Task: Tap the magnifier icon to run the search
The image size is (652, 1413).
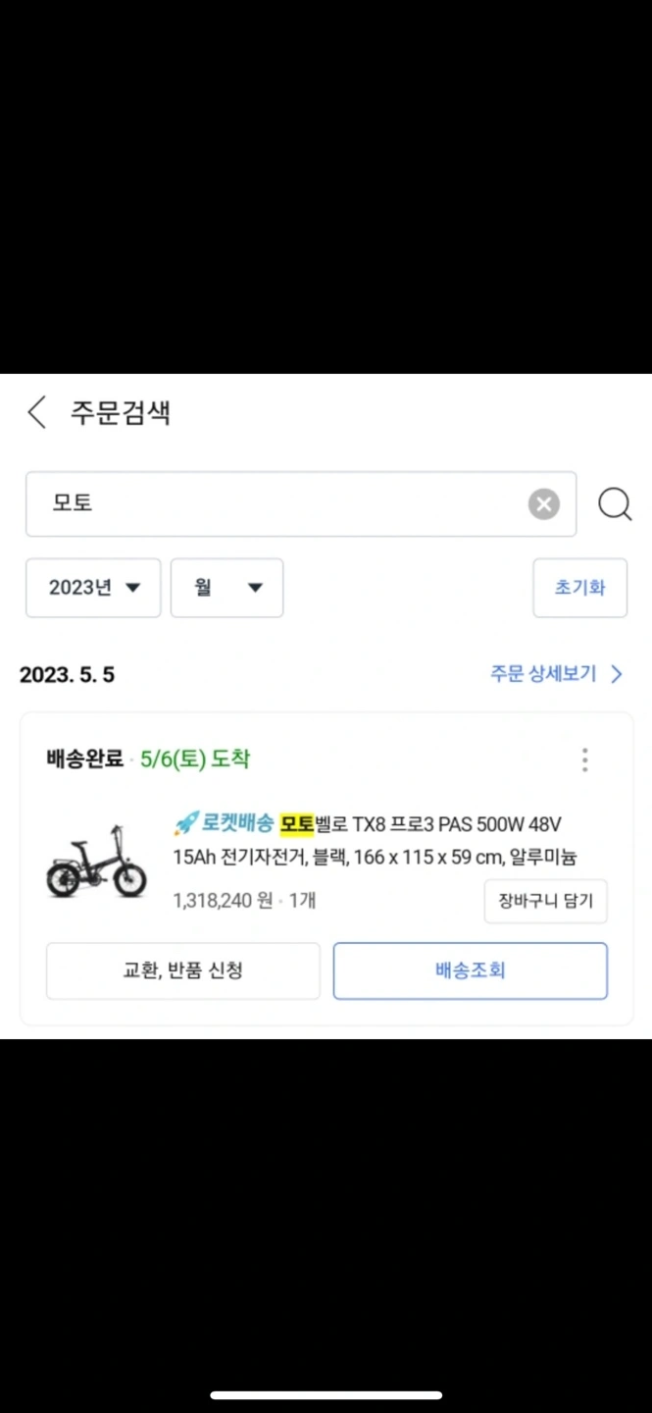Action: point(615,504)
